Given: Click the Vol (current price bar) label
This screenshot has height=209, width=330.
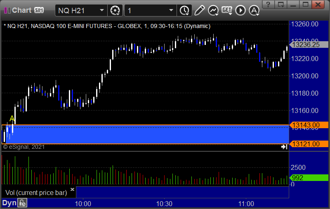Looking at the screenshot, I should (36, 193).
